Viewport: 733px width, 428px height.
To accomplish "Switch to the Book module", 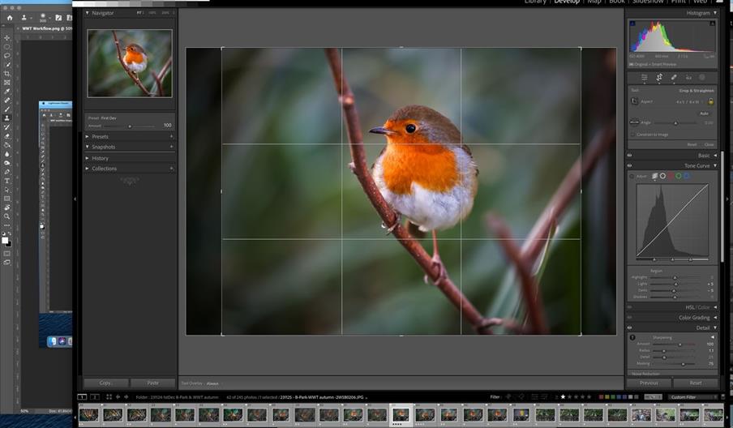I will pyautogui.click(x=616, y=2).
